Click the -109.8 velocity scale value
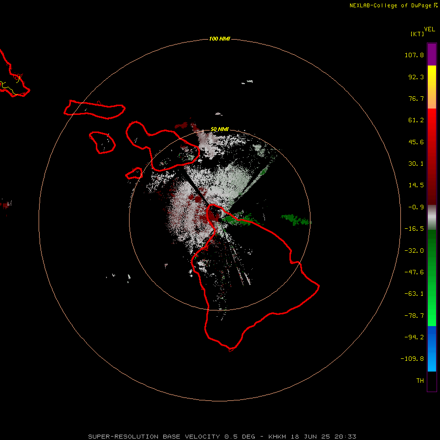This screenshot has height=440, width=440. coord(412,359)
